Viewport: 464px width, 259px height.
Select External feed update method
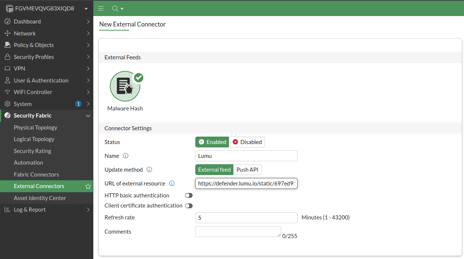pos(214,169)
